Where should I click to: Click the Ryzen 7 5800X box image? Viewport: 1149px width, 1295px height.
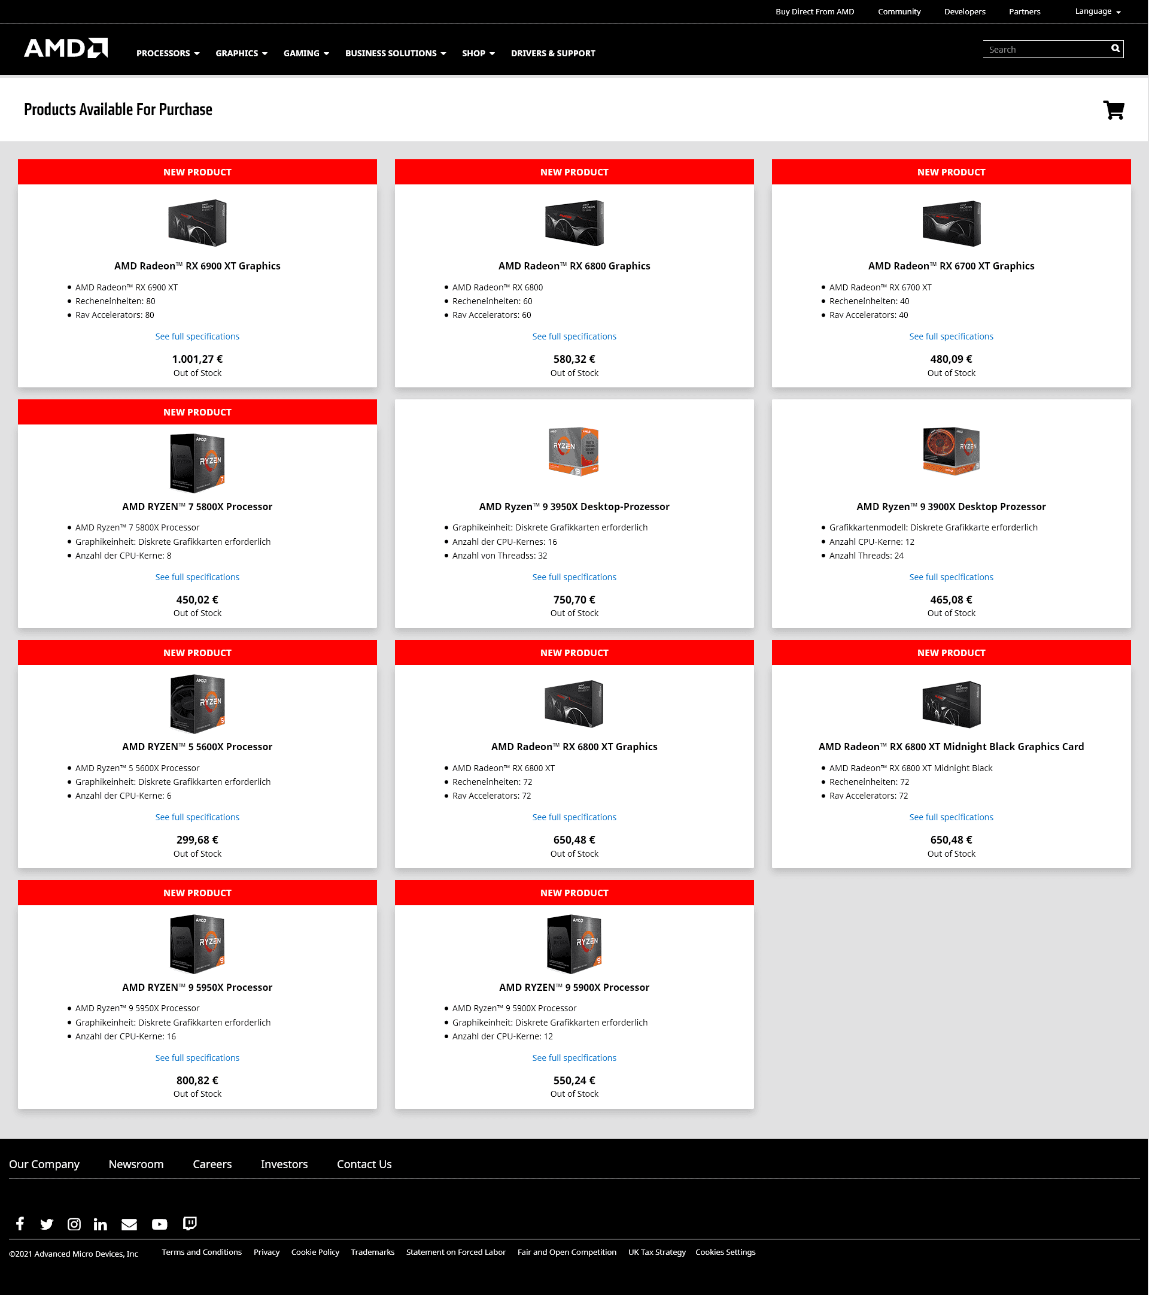tap(197, 463)
